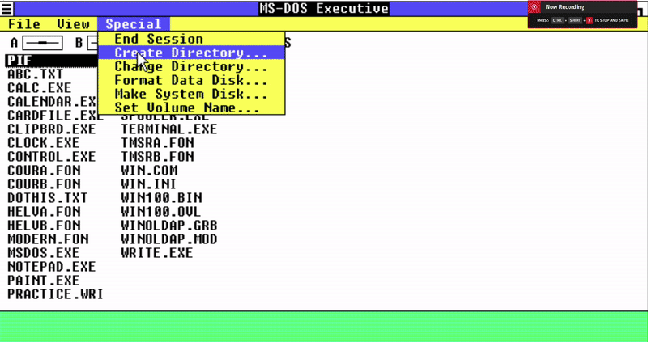Select the WIN.INI file
Viewport: 648px width, 342px height.
tap(149, 184)
